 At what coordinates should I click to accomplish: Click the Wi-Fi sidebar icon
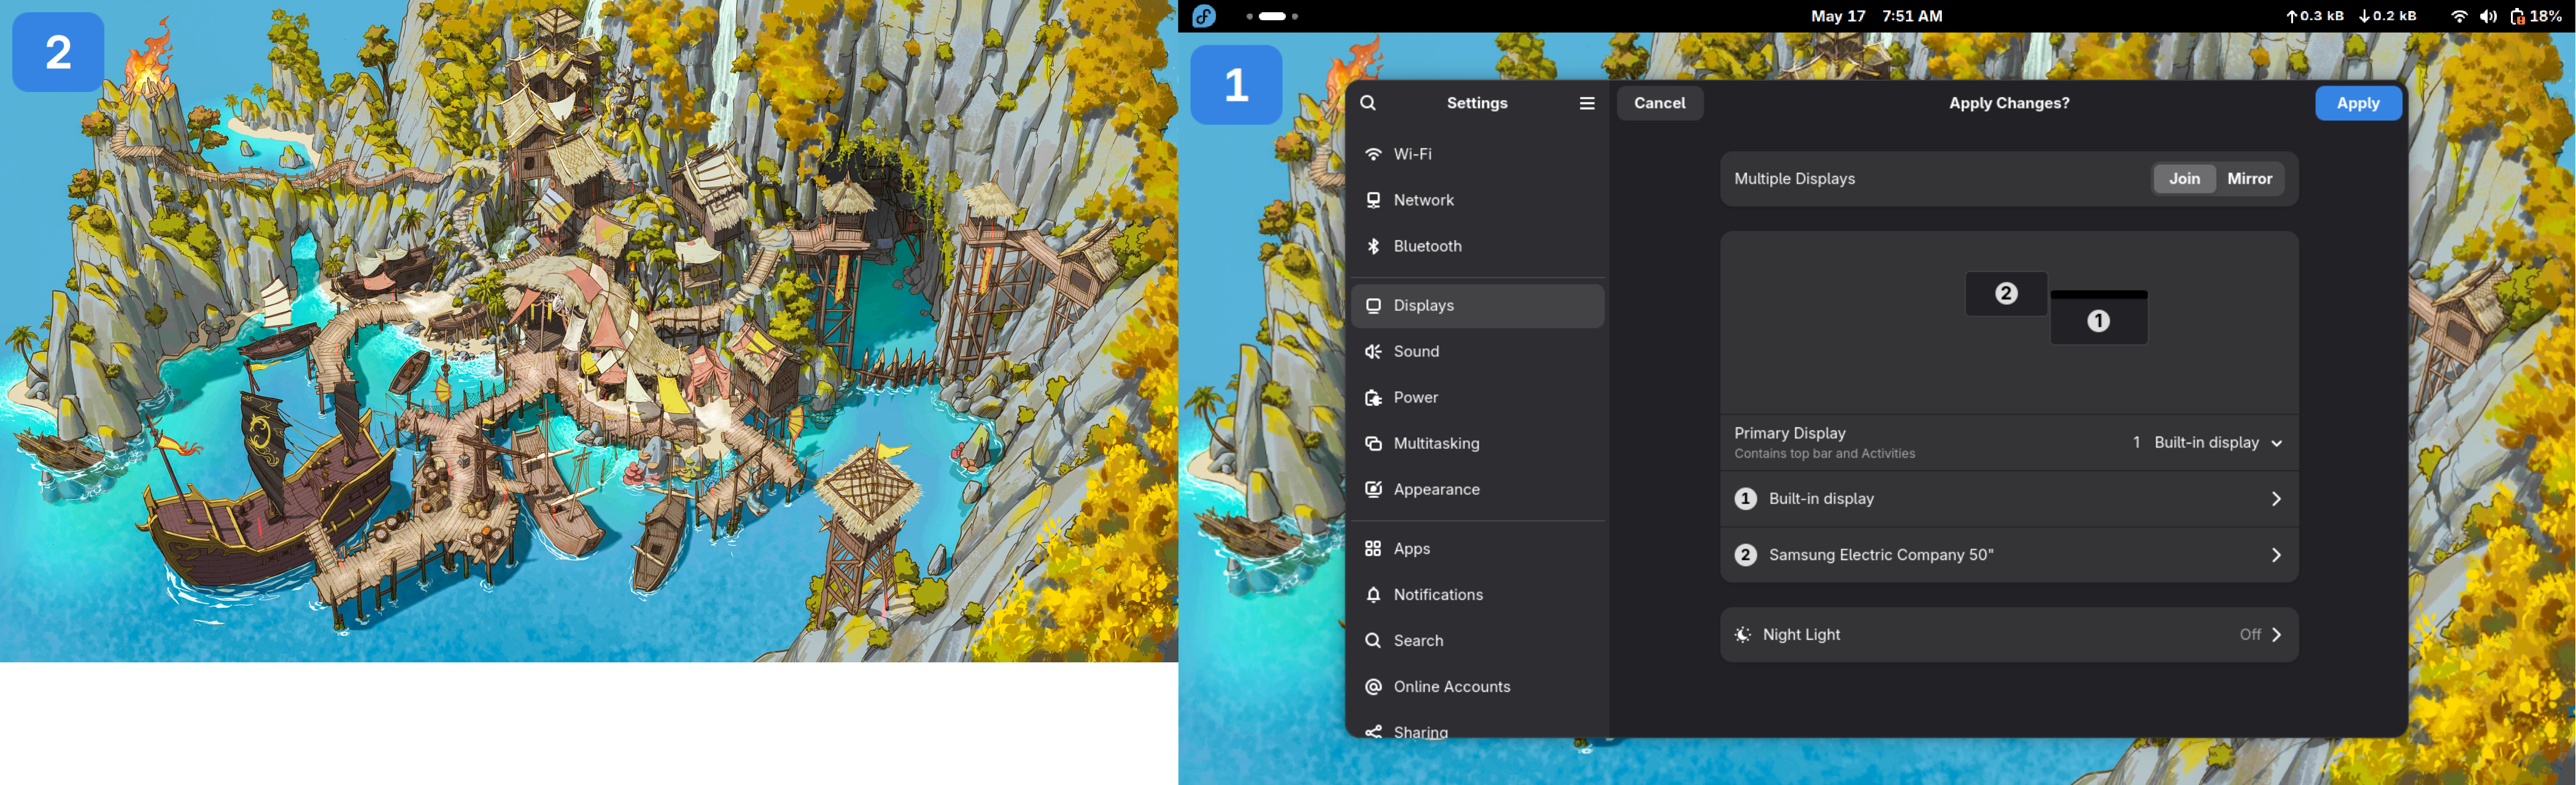coord(1374,154)
